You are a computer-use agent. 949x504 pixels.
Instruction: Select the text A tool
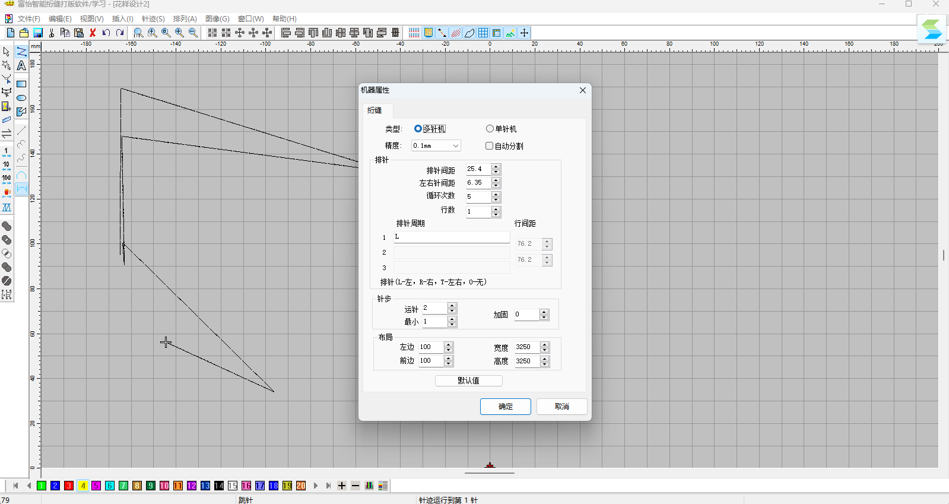coord(21,65)
